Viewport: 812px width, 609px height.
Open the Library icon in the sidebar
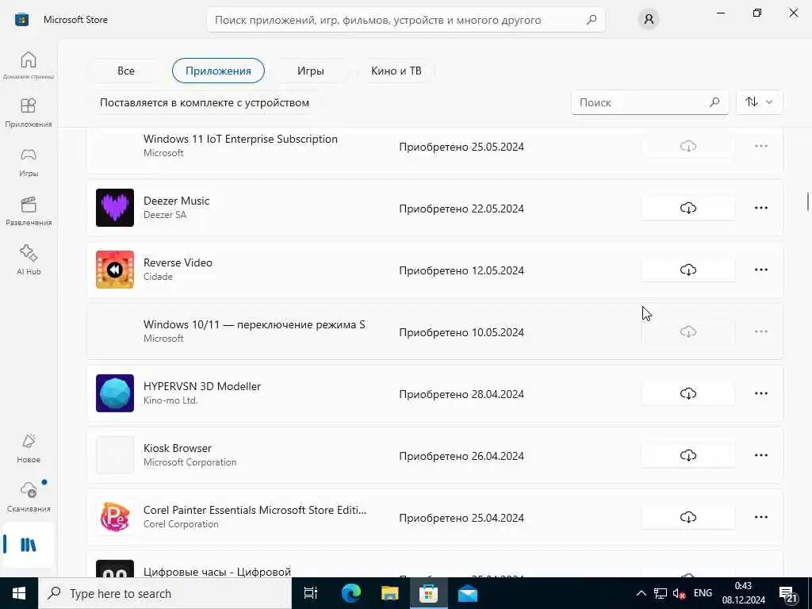(x=29, y=545)
